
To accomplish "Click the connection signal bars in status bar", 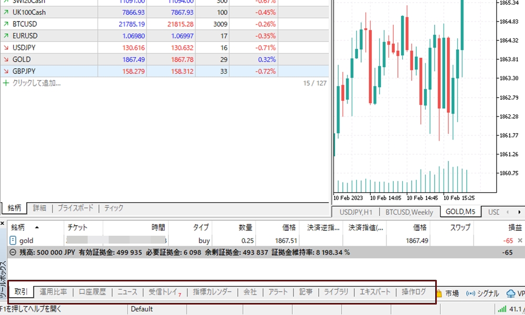I will coord(501,309).
